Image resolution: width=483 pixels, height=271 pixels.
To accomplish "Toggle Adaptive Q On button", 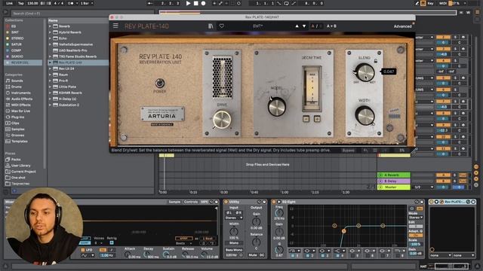I will tap(416, 236).
